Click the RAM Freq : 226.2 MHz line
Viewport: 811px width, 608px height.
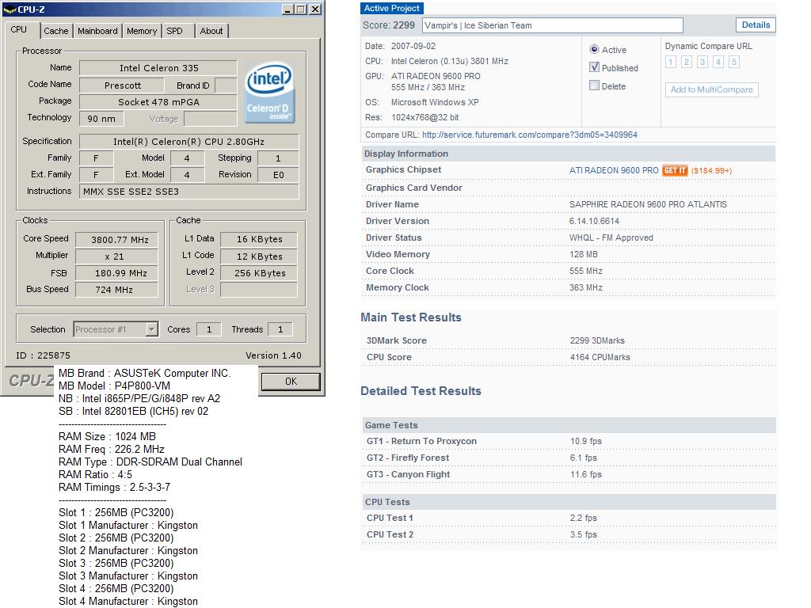[111, 450]
